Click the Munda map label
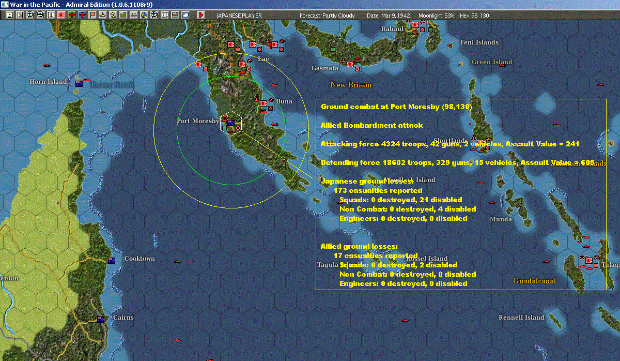Image resolution: width=620 pixels, height=361 pixels. point(501,219)
